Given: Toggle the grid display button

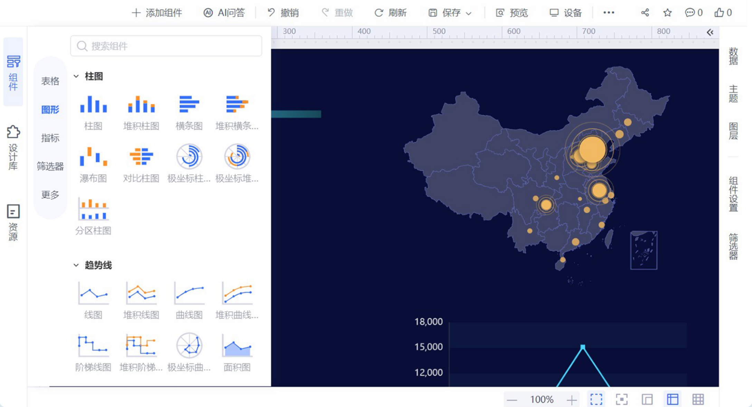Looking at the screenshot, I should (x=698, y=399).
